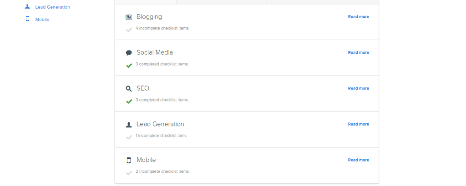
Task: Read more about Mobile
Action: point(359,160)
